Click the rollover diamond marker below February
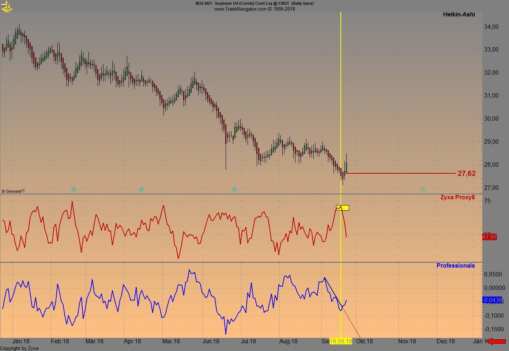Screen dimensions: 509x351 73,190
